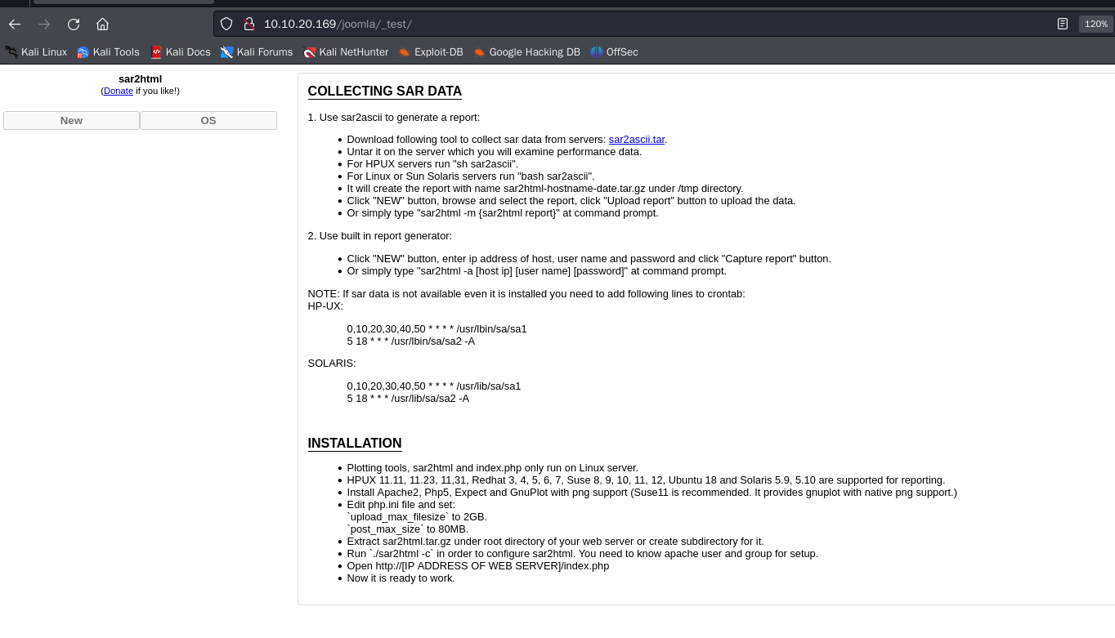
Task: Open the Exploit-DB bookmark
Action: click(431, 51)
